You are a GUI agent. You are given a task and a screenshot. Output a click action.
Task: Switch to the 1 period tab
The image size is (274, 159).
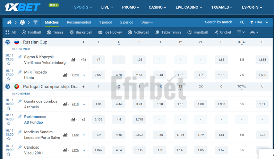click(x=105, y=22)
